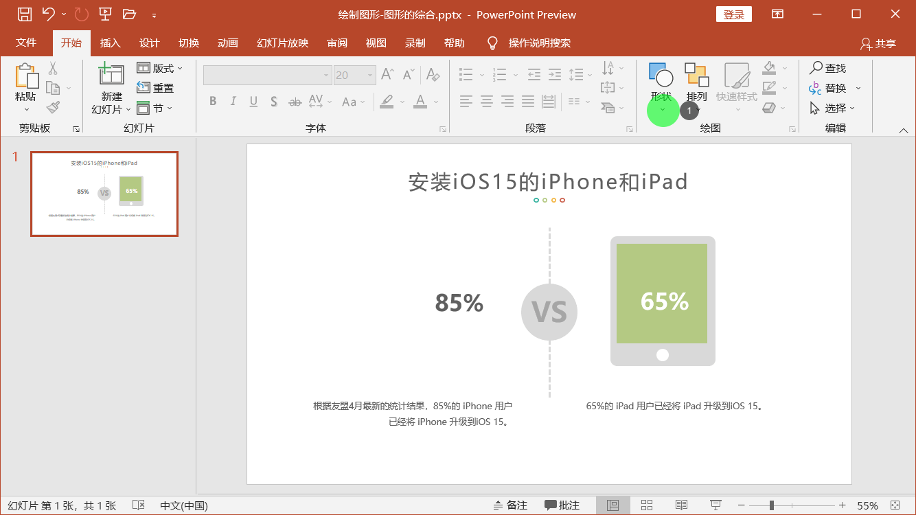This screenshot has width=916, height=515.
Task: Open the 排列 arrange menu
Action: click(697, 88)
